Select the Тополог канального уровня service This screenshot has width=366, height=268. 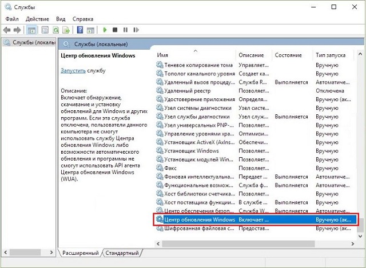click(256, 74)
